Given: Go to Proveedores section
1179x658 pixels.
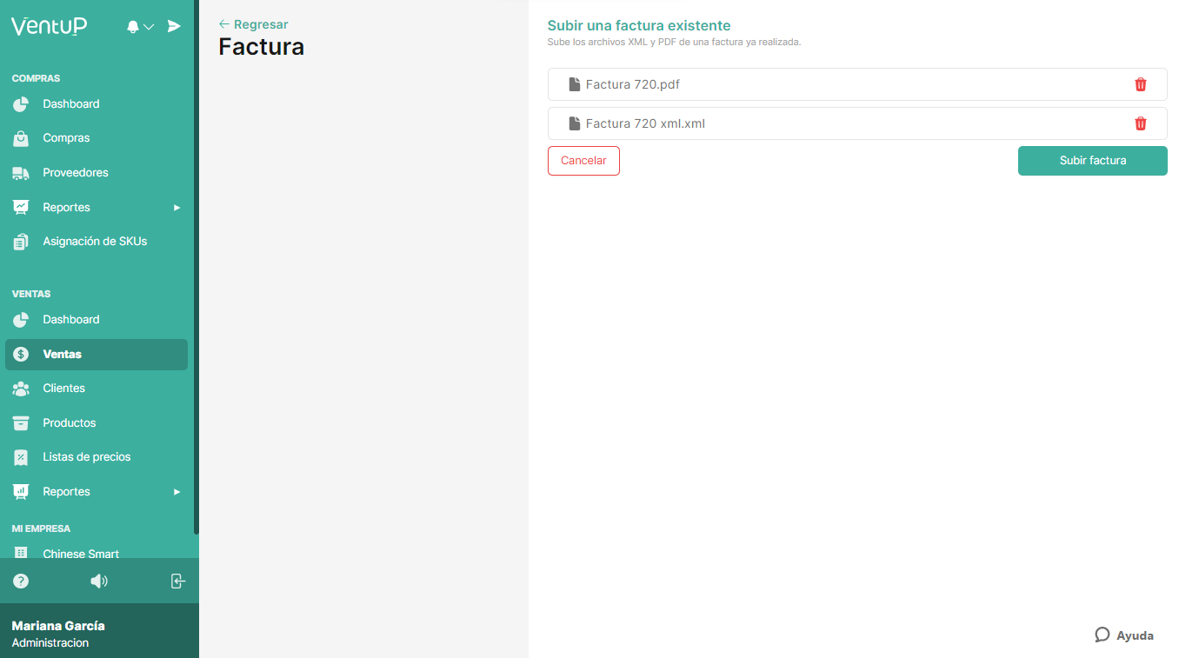Looking at the screenshot, I should [x=75, y=173].
